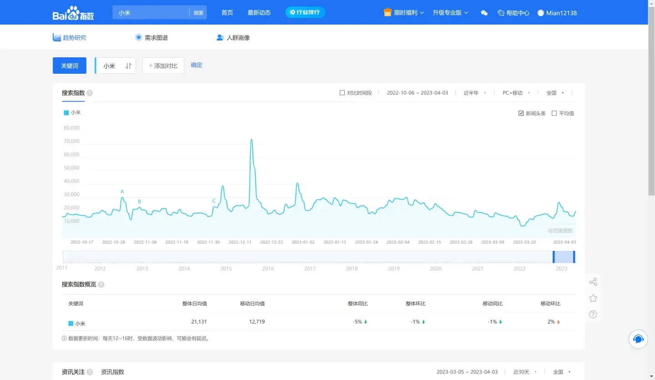Open the 帮助中心 link
The width and height of the screenshot is (655, 380).
[x=514, y=13]
